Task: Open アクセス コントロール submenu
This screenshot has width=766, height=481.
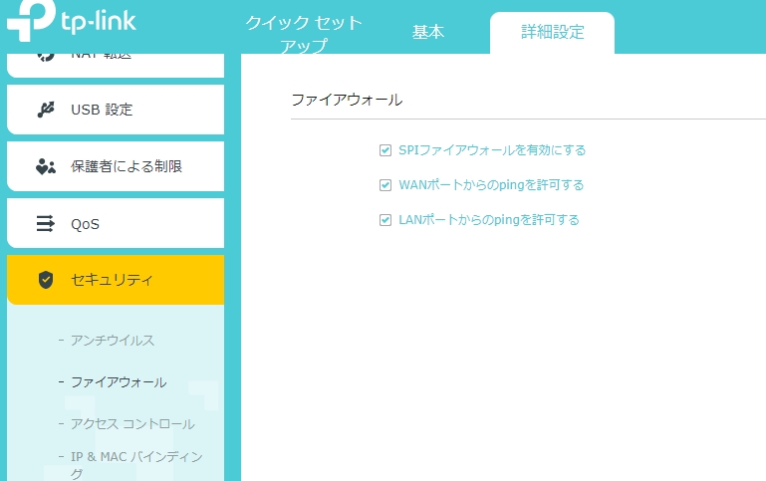Action: [x=132, y=424]
